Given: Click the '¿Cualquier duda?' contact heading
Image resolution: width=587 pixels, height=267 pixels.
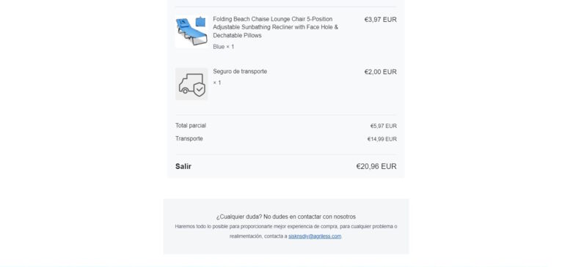Looking at the screenshot, I should [x=286, y=217].
